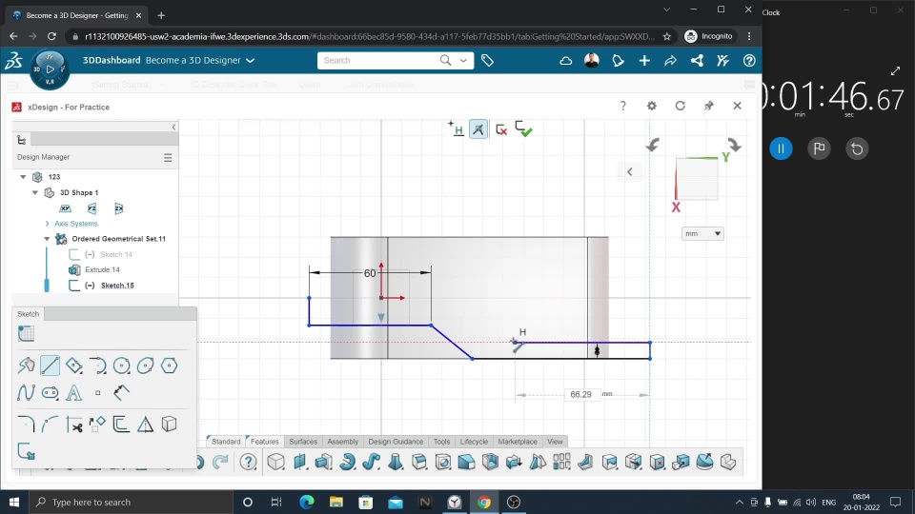Rotate view with the right curved arrow

pyautogui.click(x=734, y=145)
